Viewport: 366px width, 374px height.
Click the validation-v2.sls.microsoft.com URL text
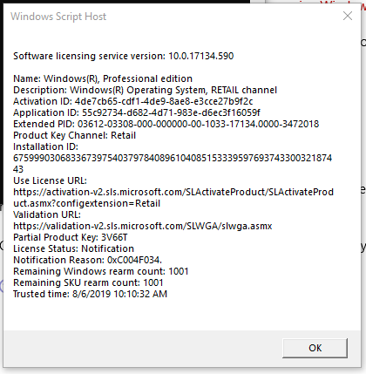143,226
